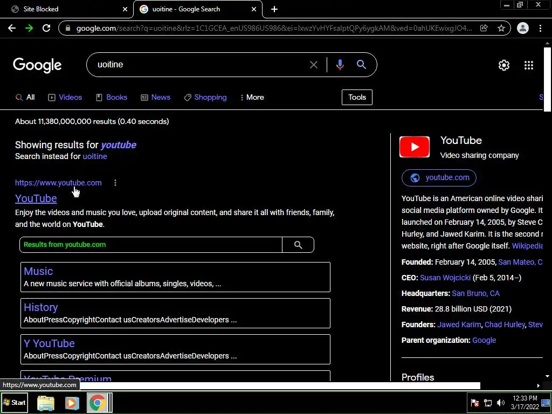Image resolution: width=552 pixels, height=414 pixels.
Task: Open Google quick settings gear
Action: click(x=504, y=65)
